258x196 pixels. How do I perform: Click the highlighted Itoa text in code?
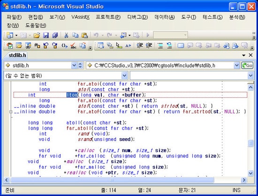click(72, 95)
